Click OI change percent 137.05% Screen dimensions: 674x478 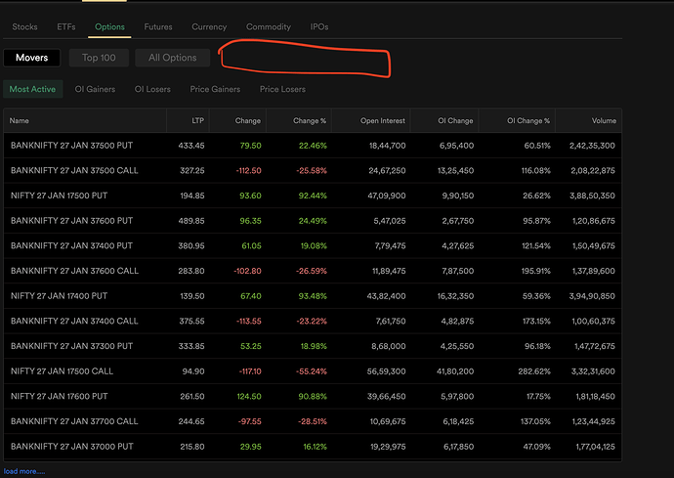point(535,421)
